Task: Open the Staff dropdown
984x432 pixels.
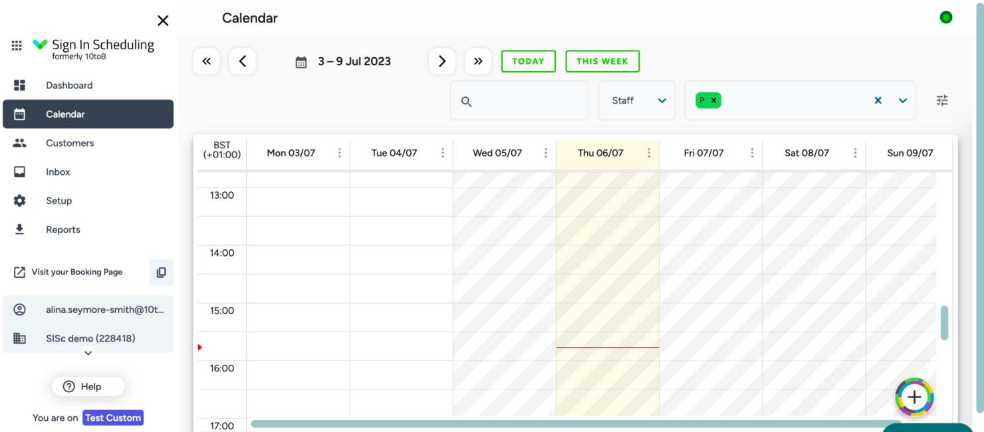Action: [636, 100]
